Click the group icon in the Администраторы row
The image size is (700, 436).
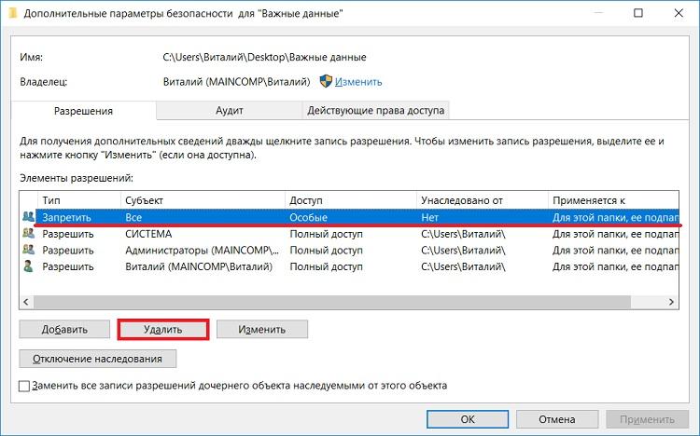[x=28, y=250]
